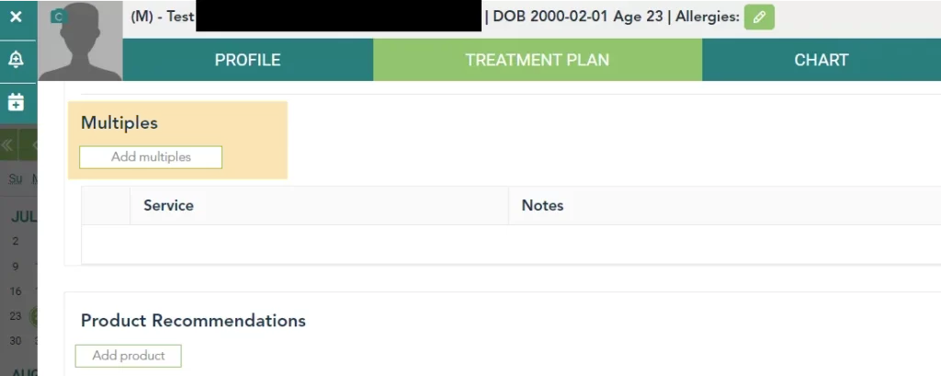Open the notifications bell icon
The width and height of the screenshot is (941, 376).
(16, 59)
